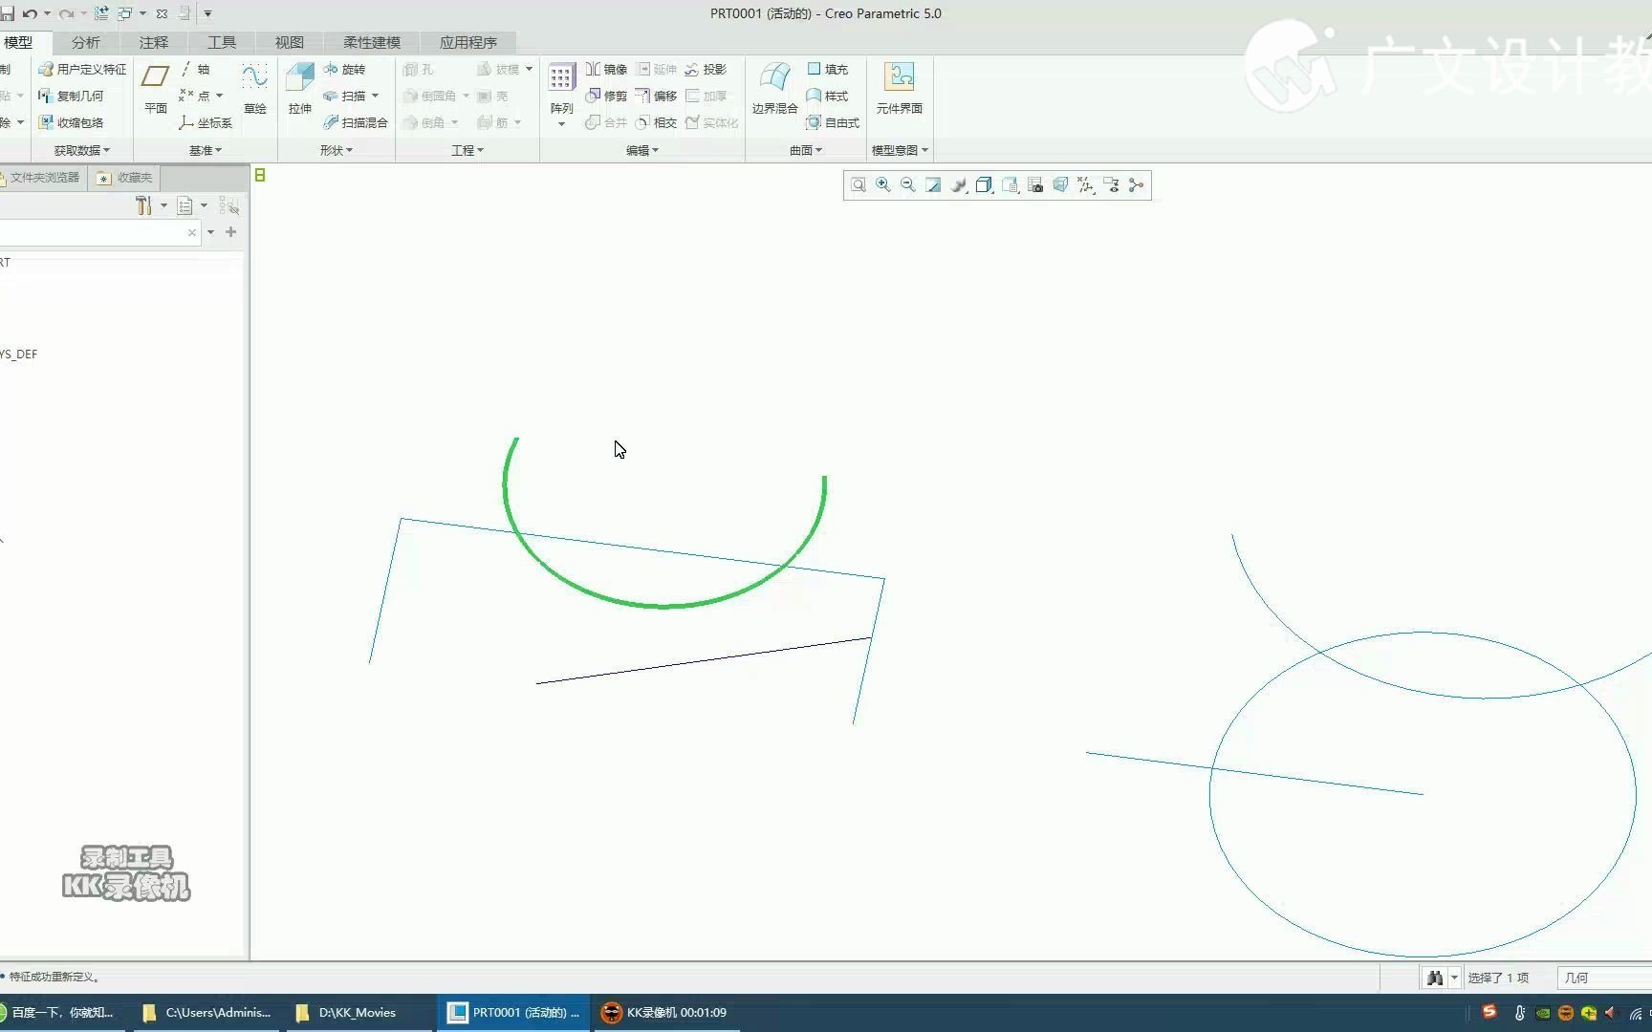Screen dimensions: 1652x1032
Task: Switch to the 分析 ribbon tab
Action: [x=85, y=42]
